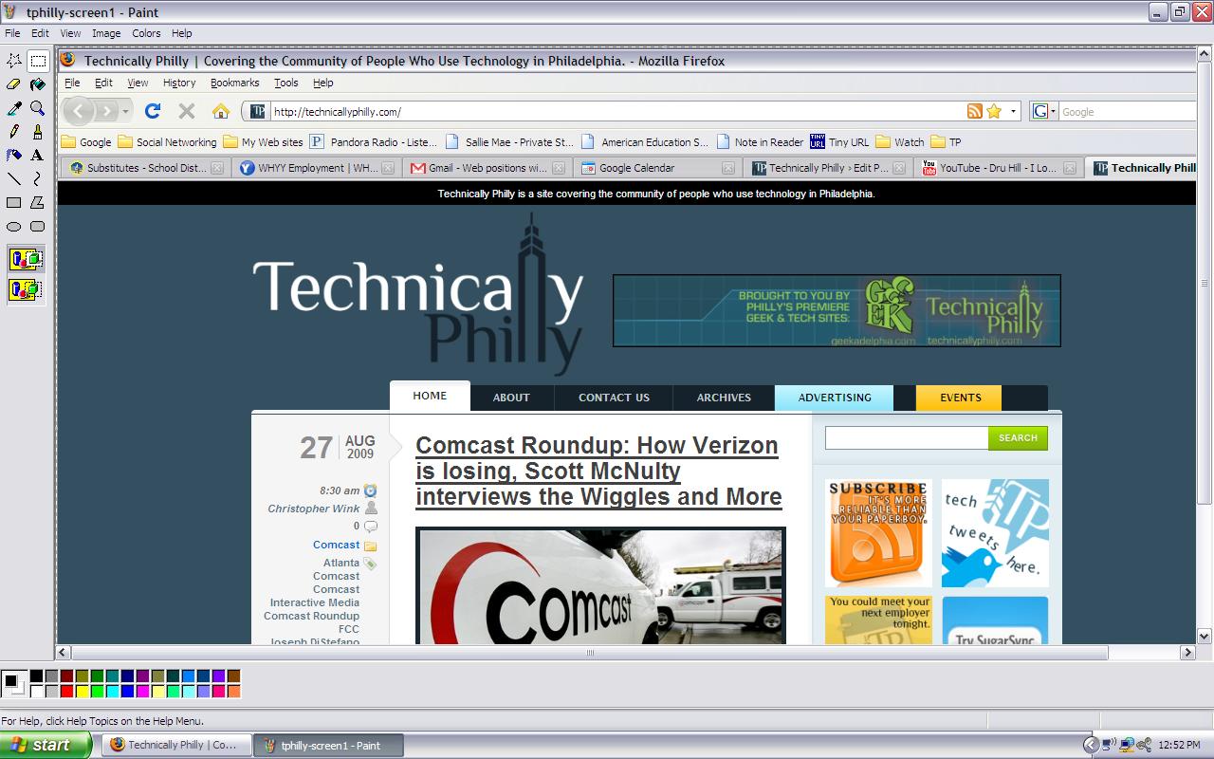Click the green SEARCH button

(1018, 437)
